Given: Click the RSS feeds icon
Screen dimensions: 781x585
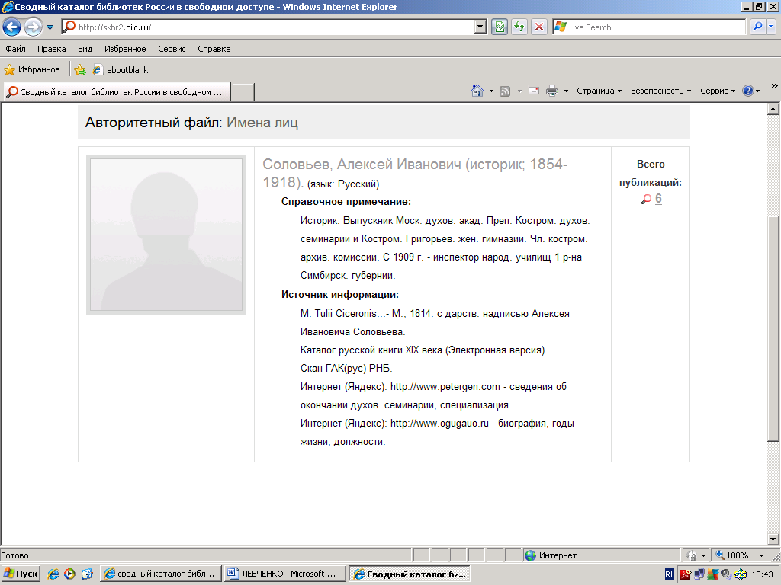Looking at the screenshot, I should pos(505,91).
